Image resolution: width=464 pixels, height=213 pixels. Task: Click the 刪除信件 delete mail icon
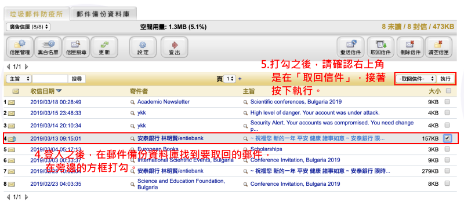(x=409, y=47)
